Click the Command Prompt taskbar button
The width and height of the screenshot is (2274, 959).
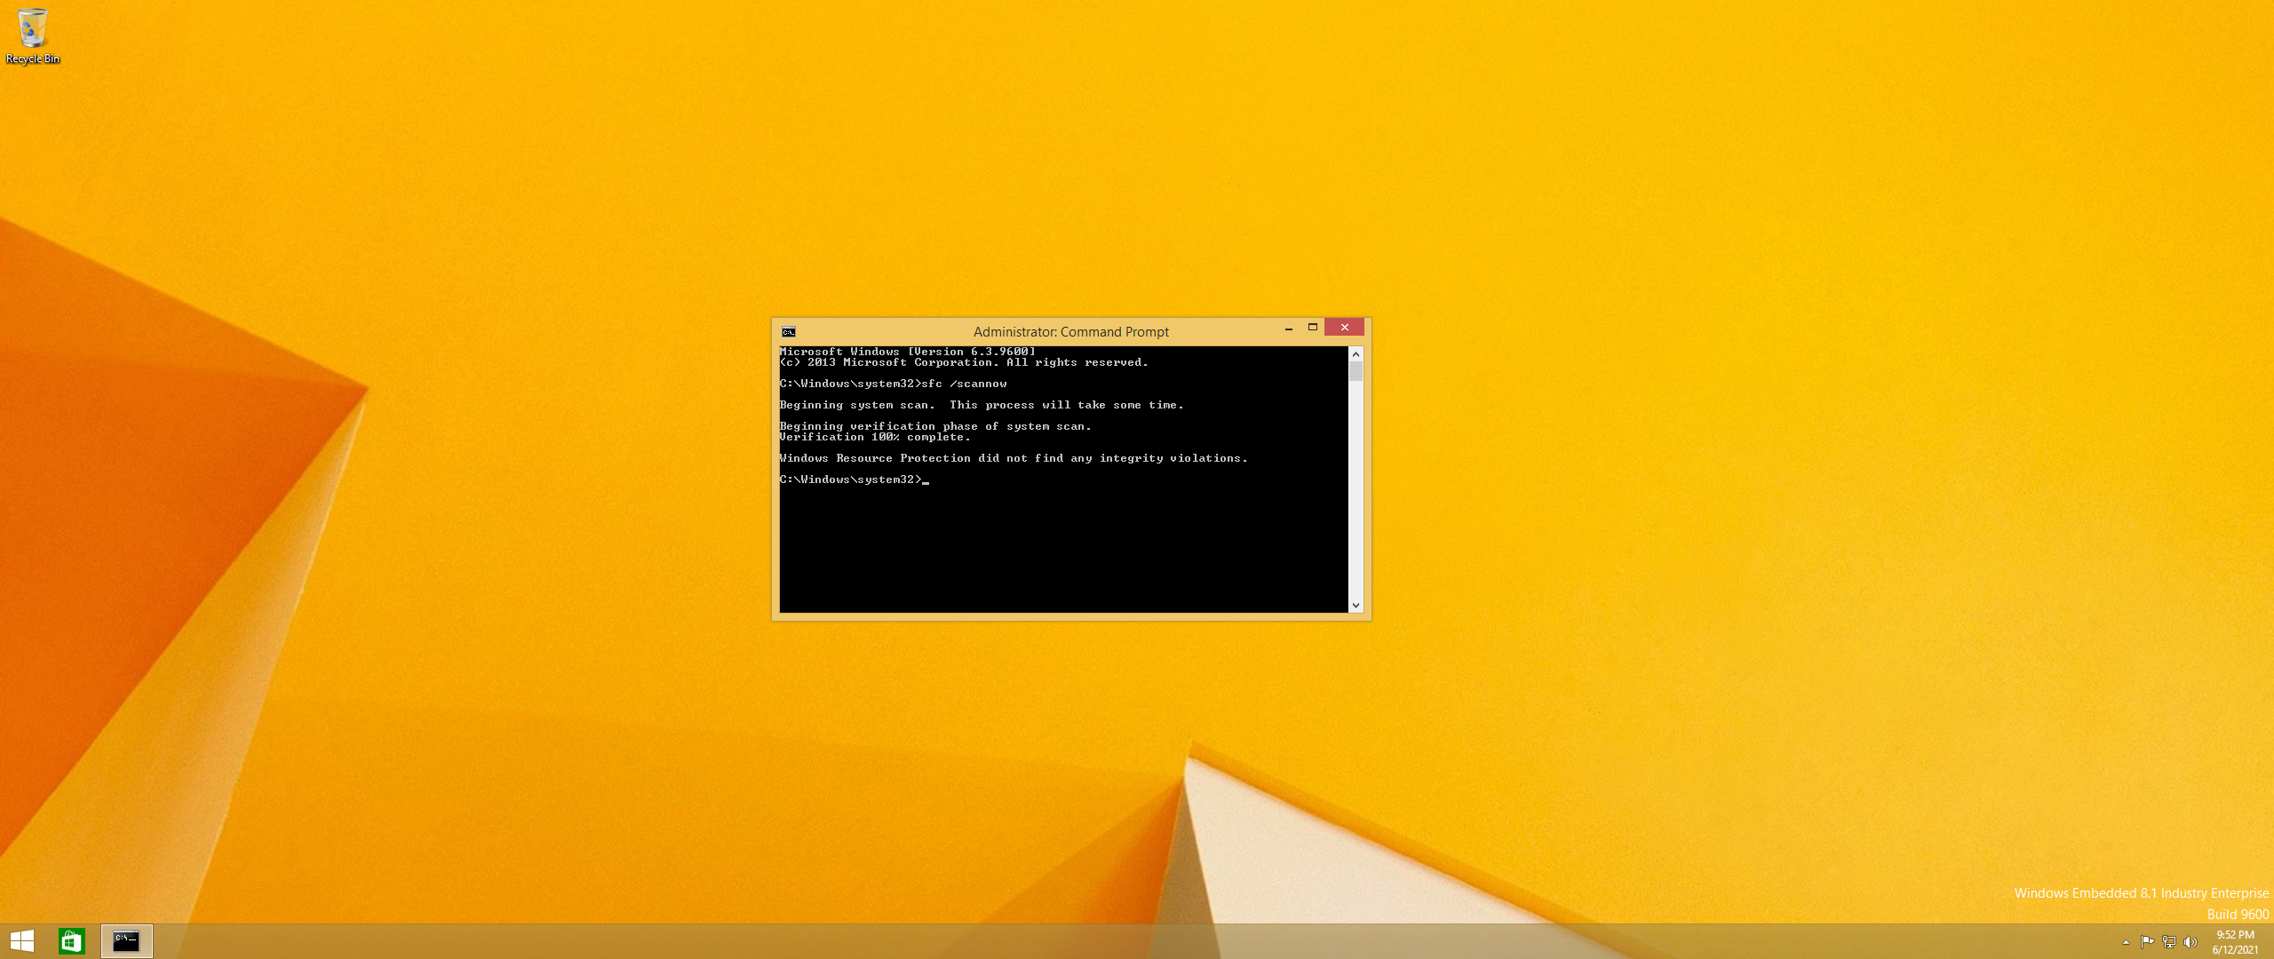[126, 941]
